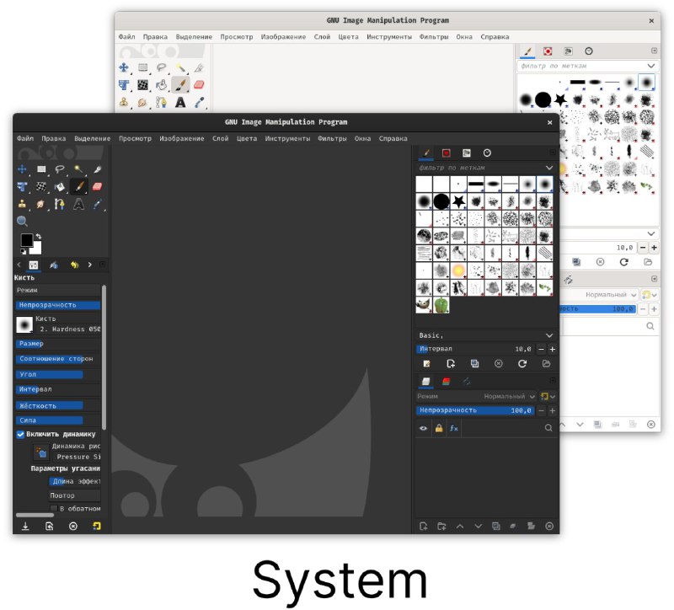Click the Размер slider in tool options
Screen dimensions: 674x610
click(x=58, y=344)
